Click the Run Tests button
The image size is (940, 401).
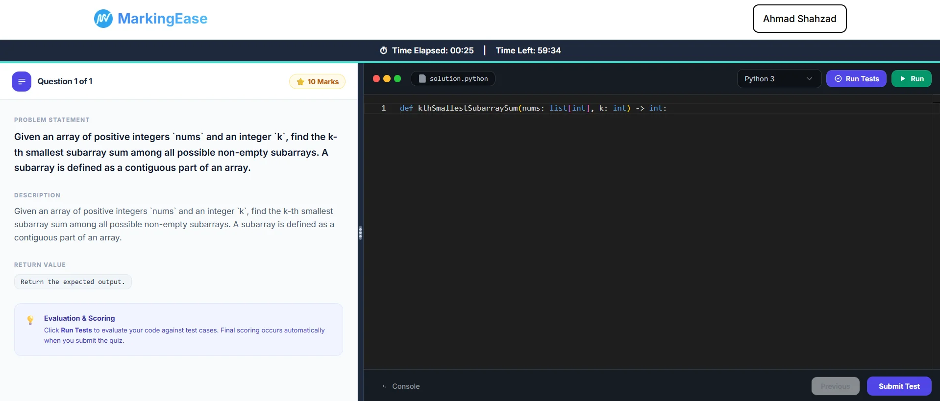click(x=856, y=79)
